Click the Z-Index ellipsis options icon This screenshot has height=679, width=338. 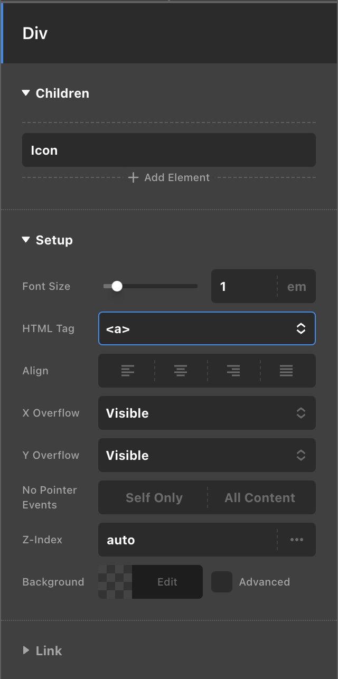click(297, 540)
